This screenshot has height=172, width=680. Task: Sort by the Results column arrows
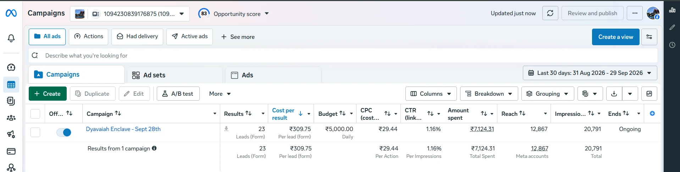tap(249, 113)
